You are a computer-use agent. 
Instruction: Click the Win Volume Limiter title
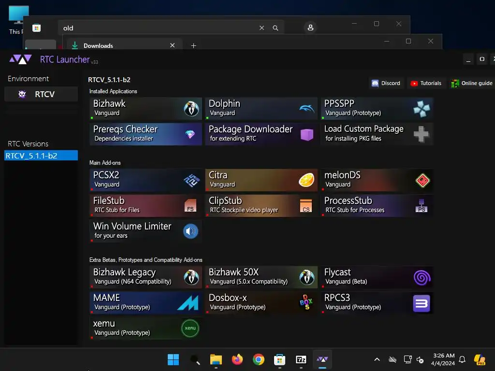[x=132, y=226]
